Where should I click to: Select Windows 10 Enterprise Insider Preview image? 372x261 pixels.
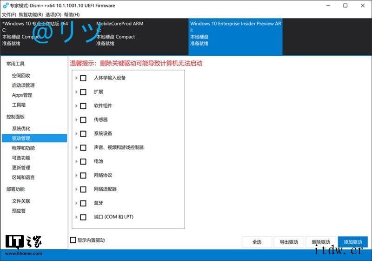(x=235, y=37)
